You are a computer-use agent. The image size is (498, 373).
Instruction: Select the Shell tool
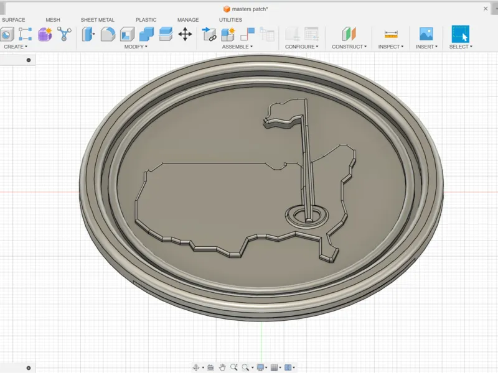[128, 34]
